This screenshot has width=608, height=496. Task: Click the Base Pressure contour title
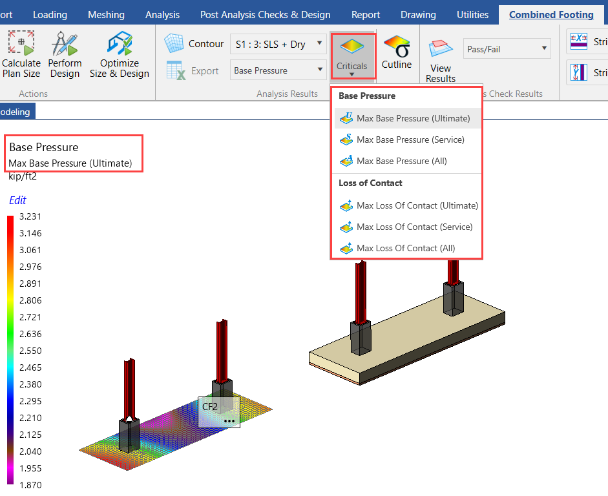[44, 147]
